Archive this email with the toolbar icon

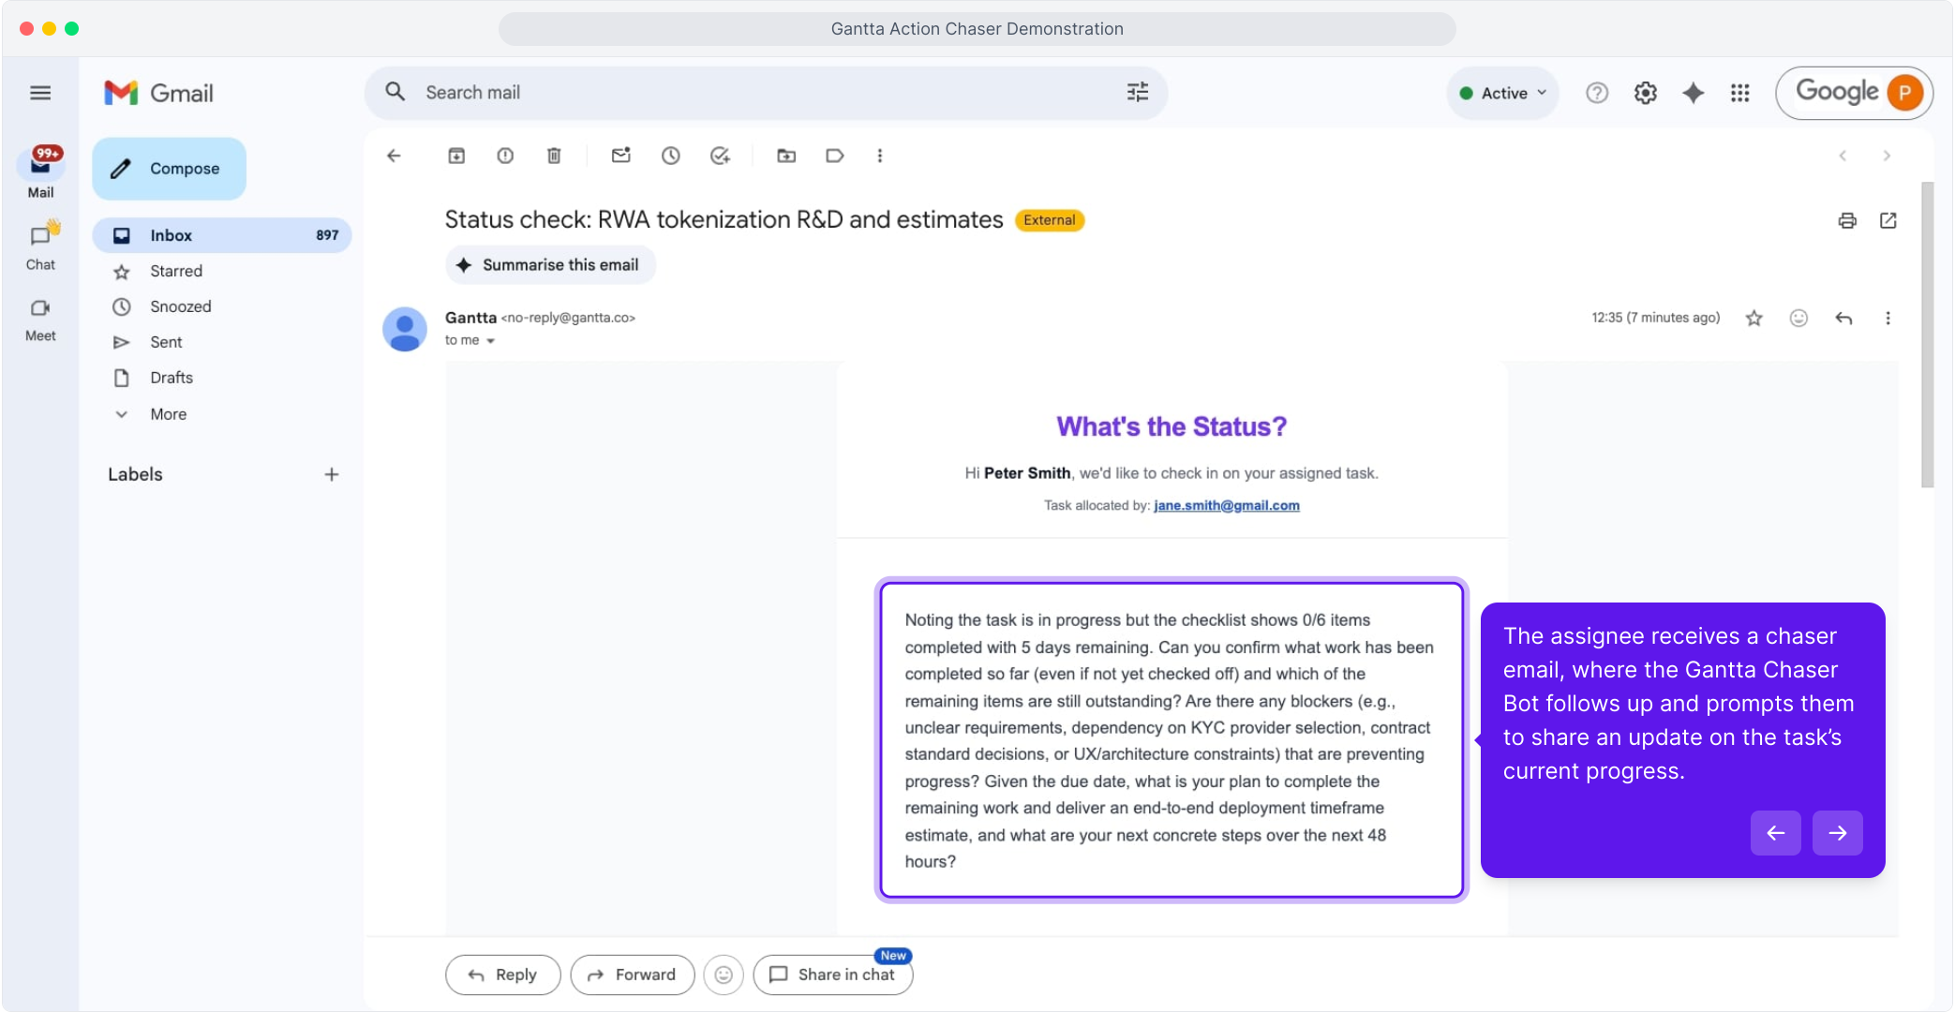pos(456,156)
